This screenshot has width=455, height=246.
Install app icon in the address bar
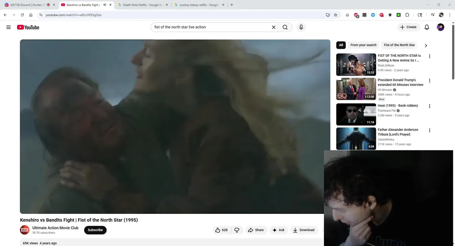click(x=328, y=15)
